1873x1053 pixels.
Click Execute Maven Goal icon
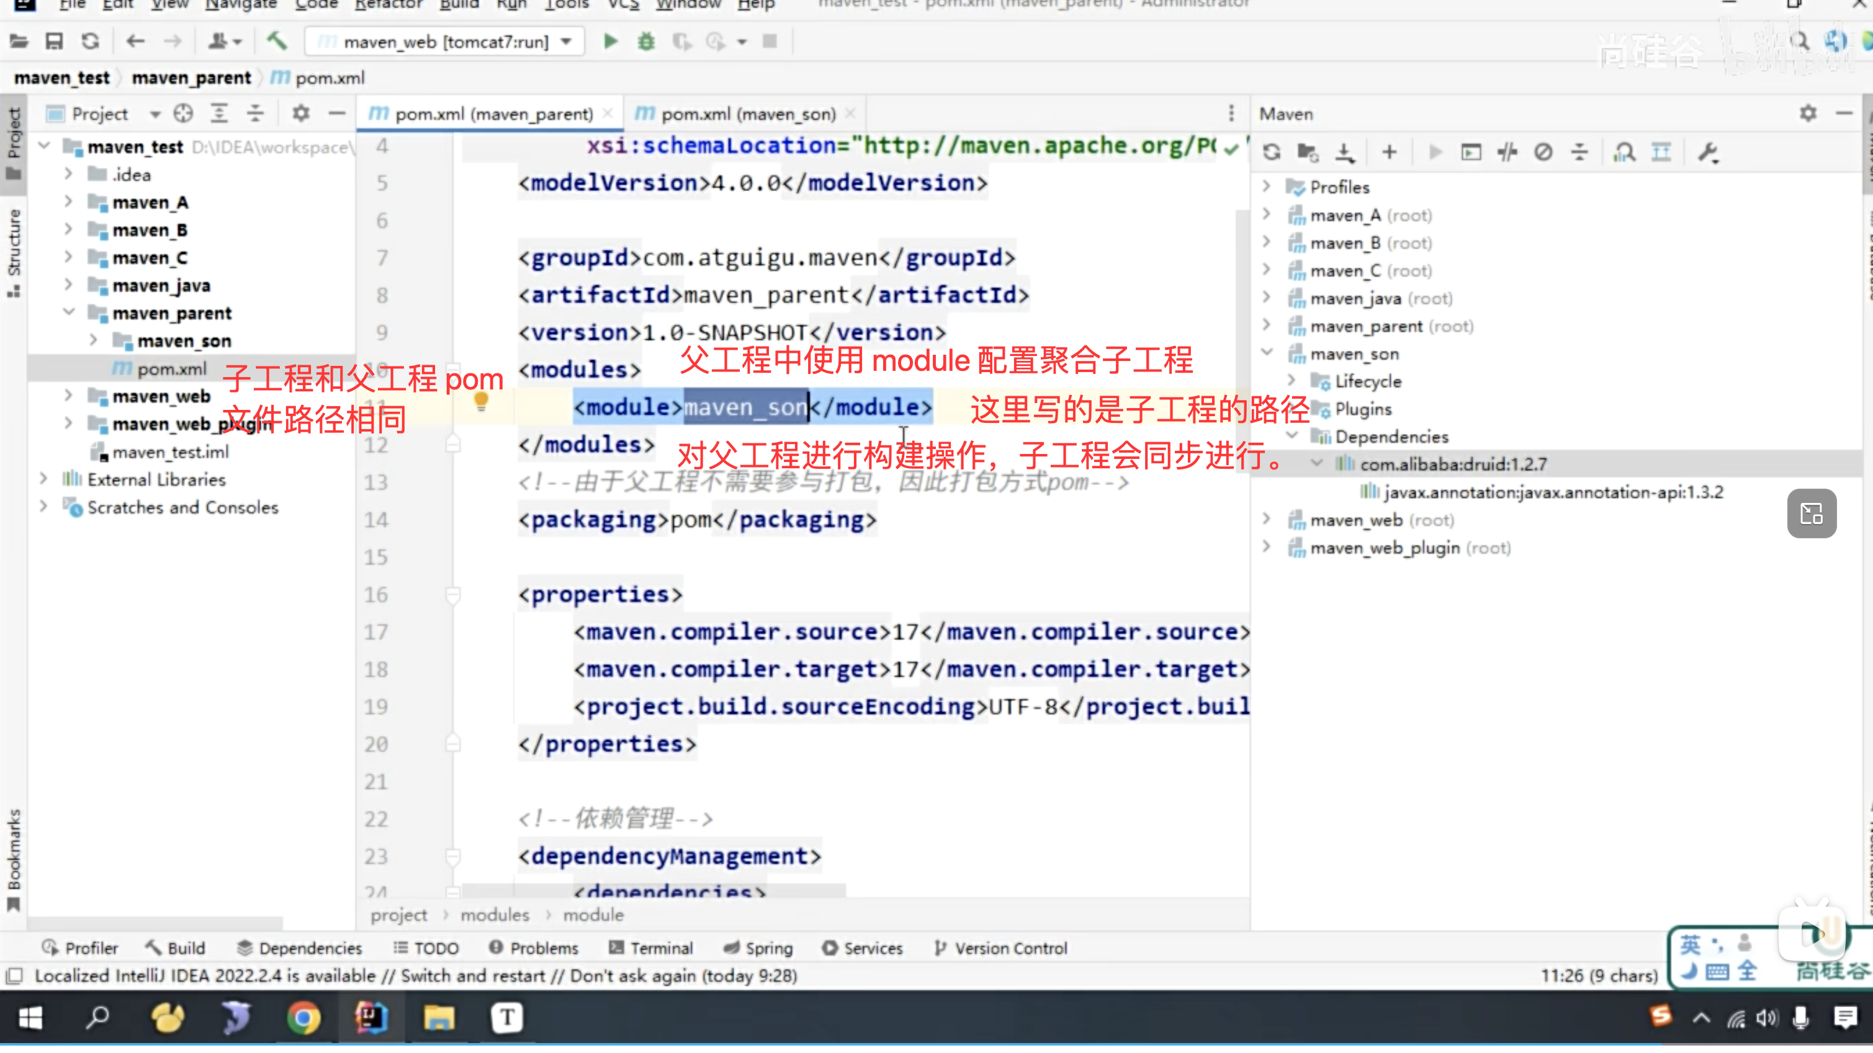point(1470,153)
